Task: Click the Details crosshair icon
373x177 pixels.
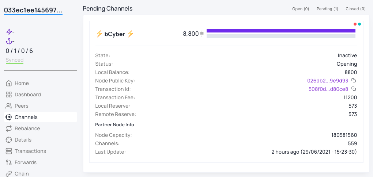Action: (9, 140)
